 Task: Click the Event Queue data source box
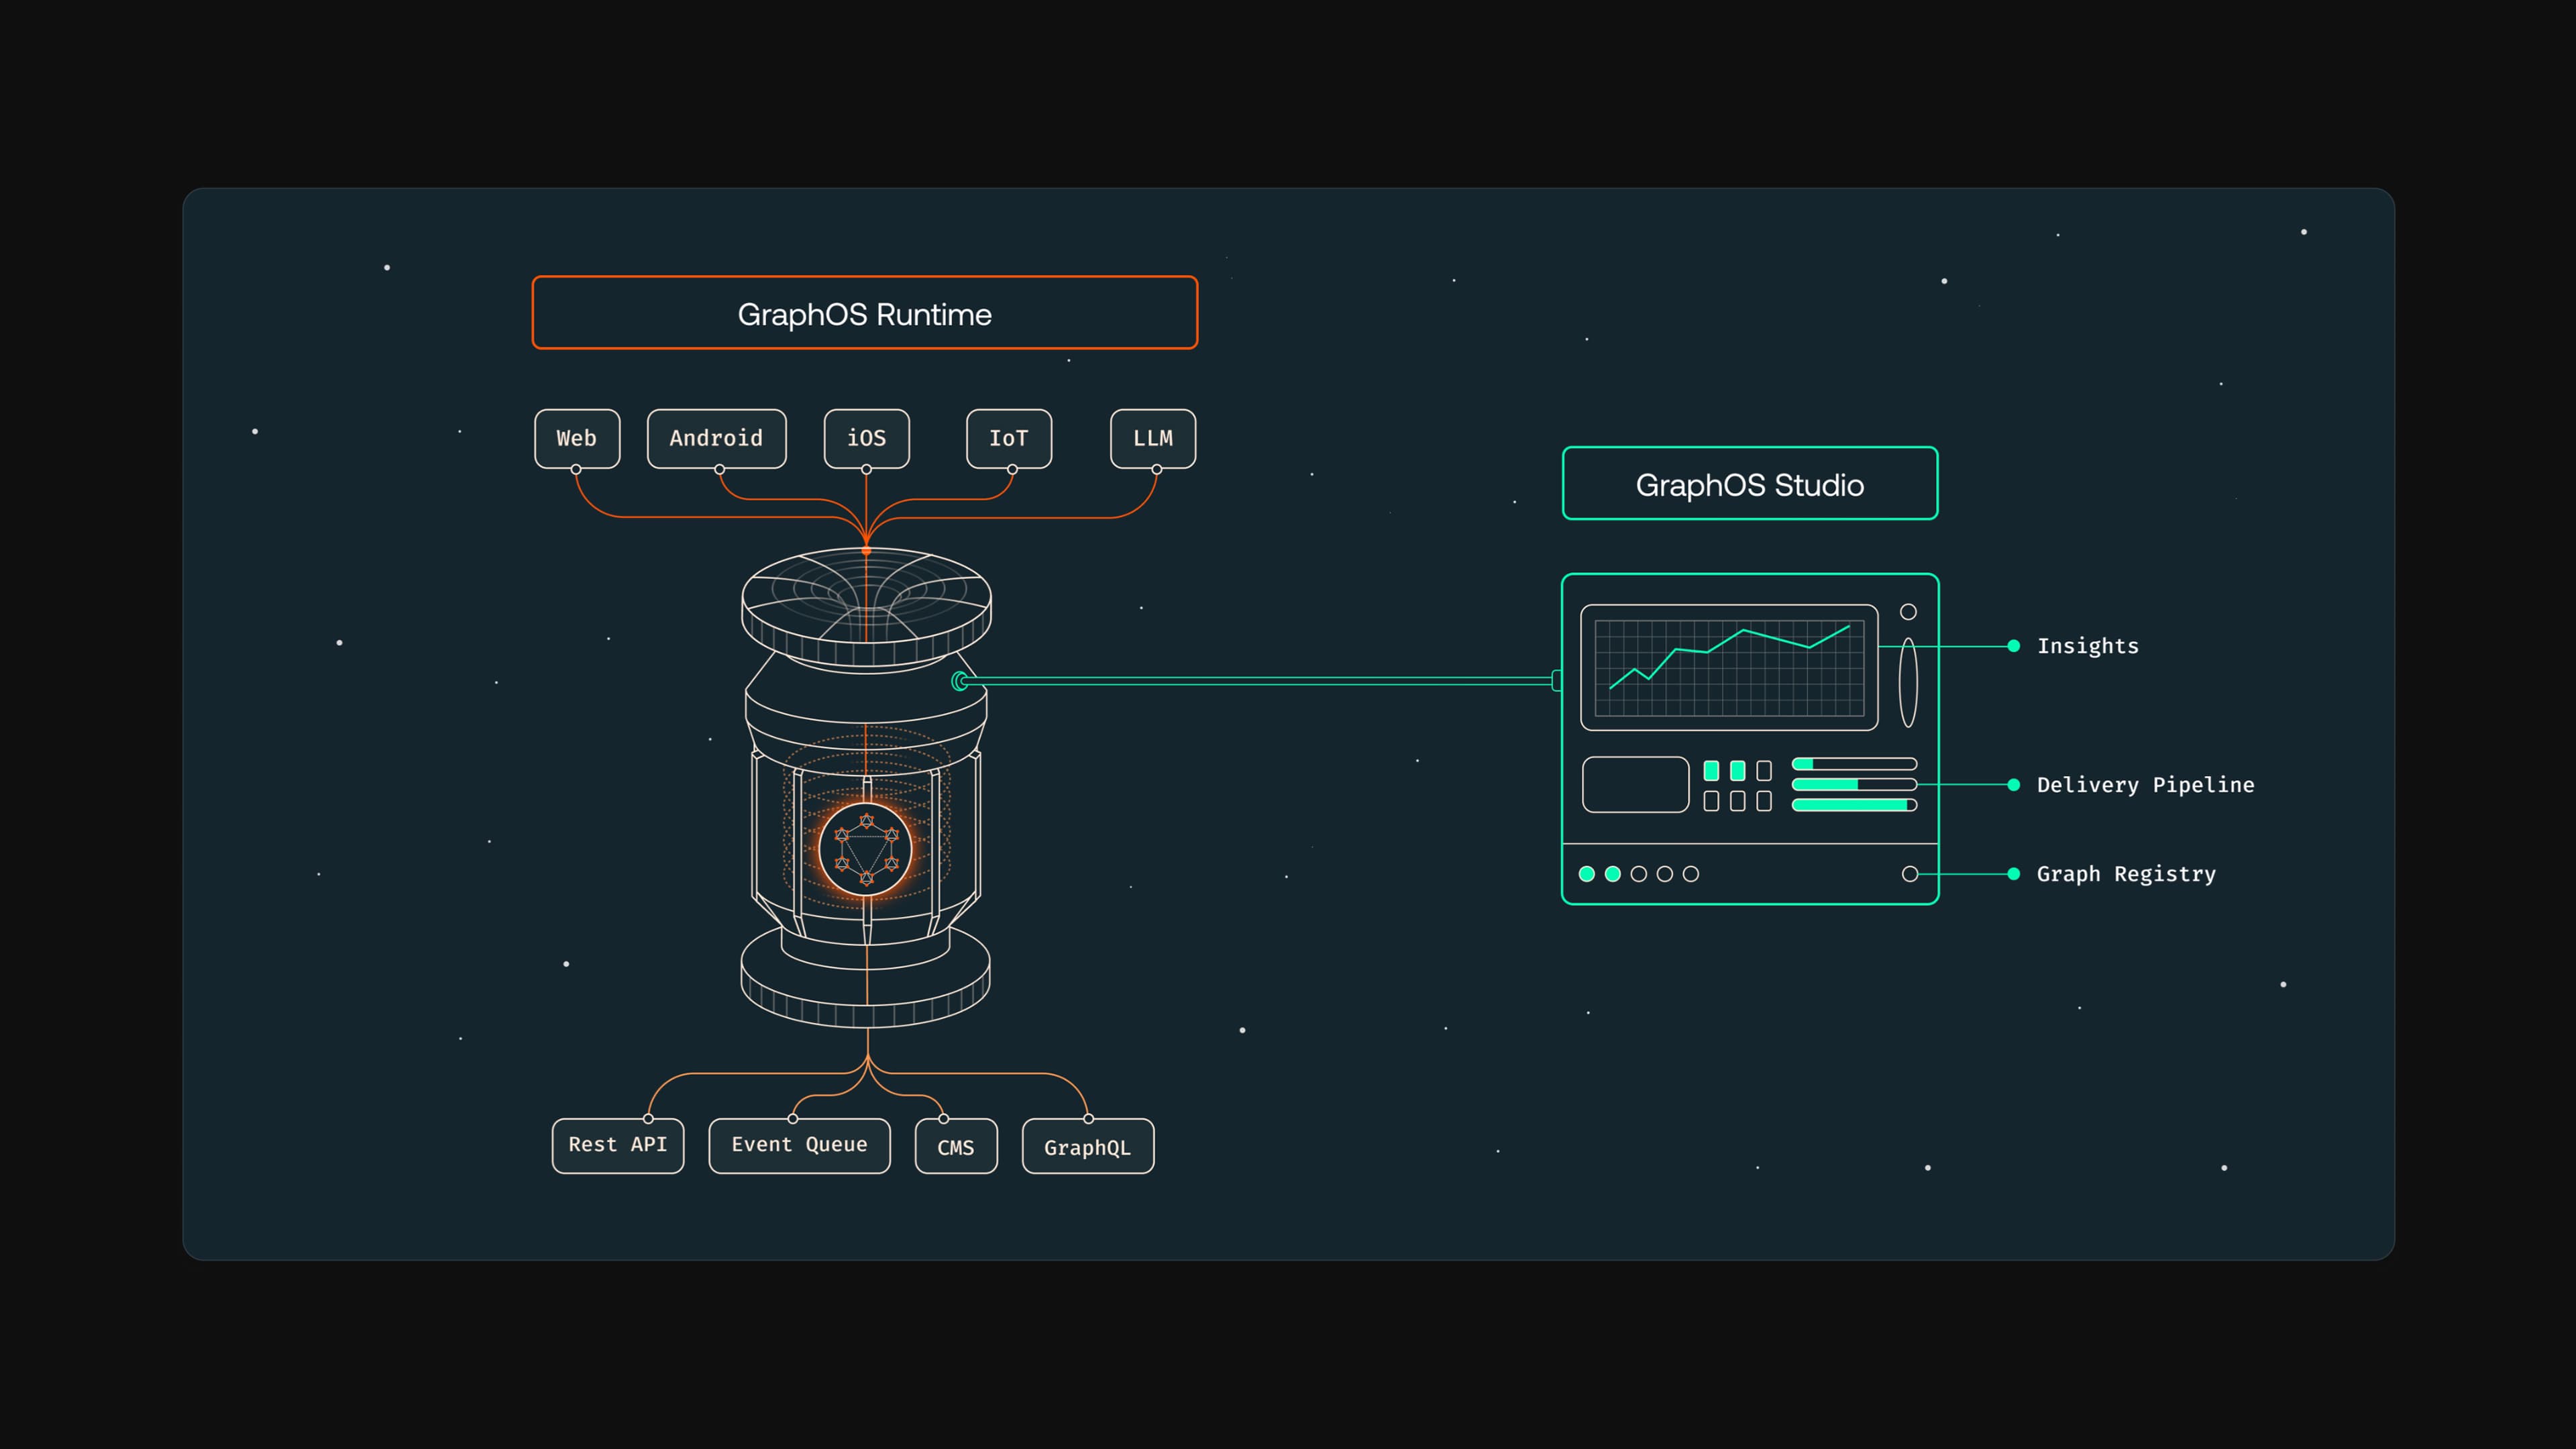799,1145
